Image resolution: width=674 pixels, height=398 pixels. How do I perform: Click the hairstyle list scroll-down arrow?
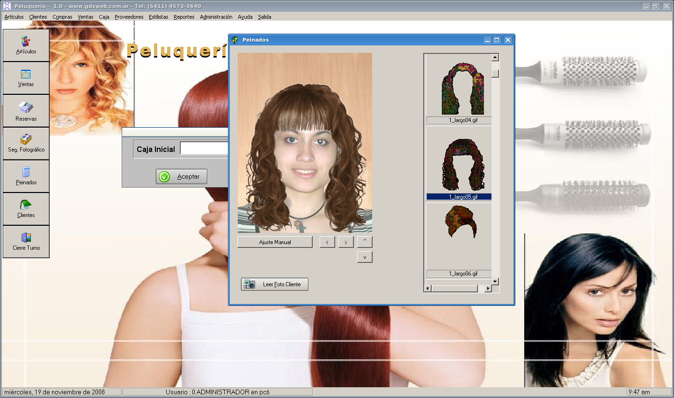495,282
